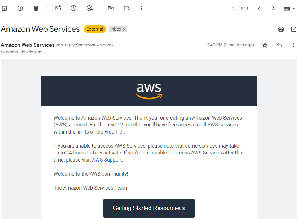The width and height of the screenshot is (297, 219).
Task: Open message more options menu
Action: pos(294,45)
